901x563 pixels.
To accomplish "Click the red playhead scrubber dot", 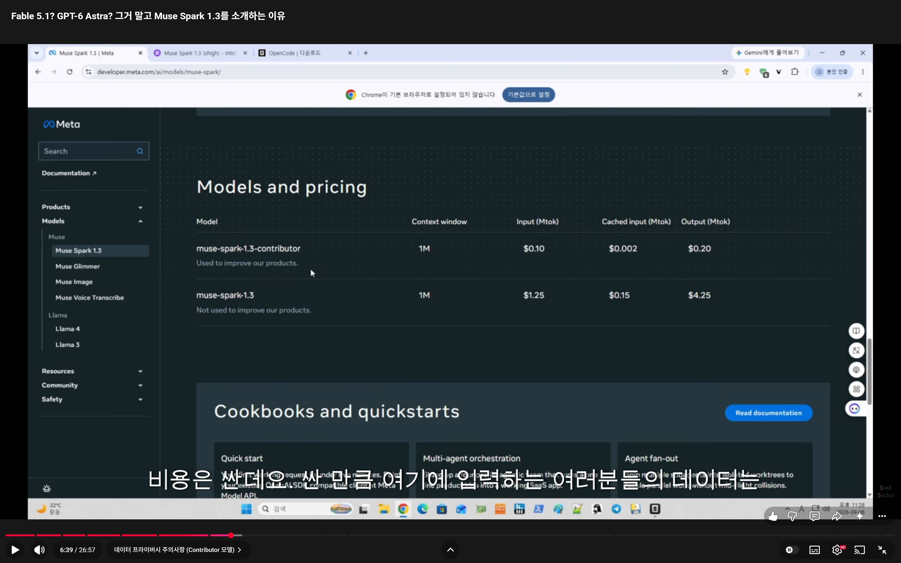I will (x=231, y=535).
